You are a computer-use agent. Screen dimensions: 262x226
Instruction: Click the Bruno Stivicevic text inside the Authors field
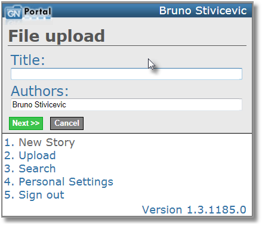click(x=39, y=104)
